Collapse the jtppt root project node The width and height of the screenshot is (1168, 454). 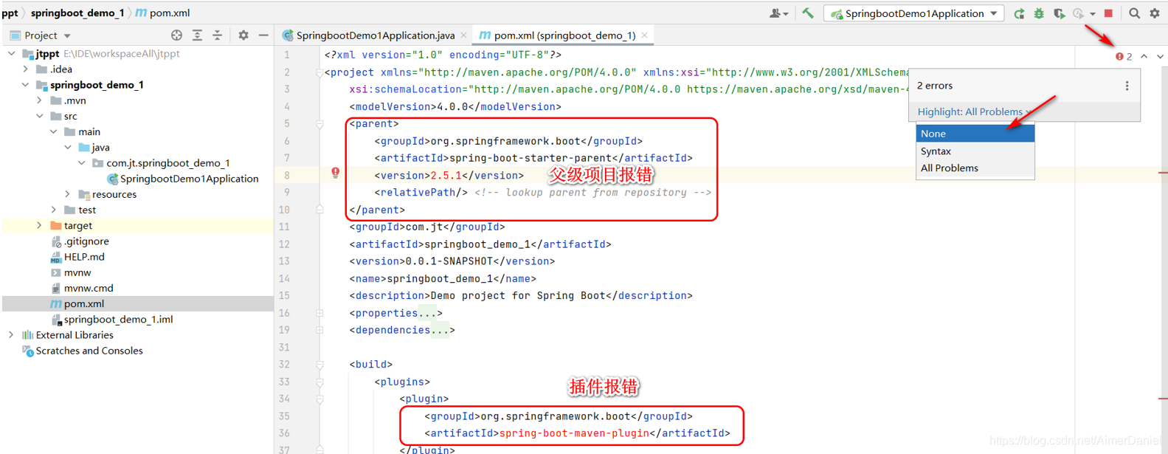tap(11, 54)
